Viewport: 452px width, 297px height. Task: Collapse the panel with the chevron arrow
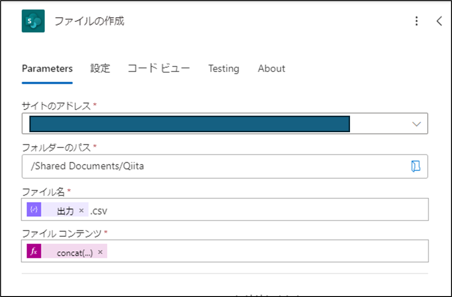coord(439,21)
